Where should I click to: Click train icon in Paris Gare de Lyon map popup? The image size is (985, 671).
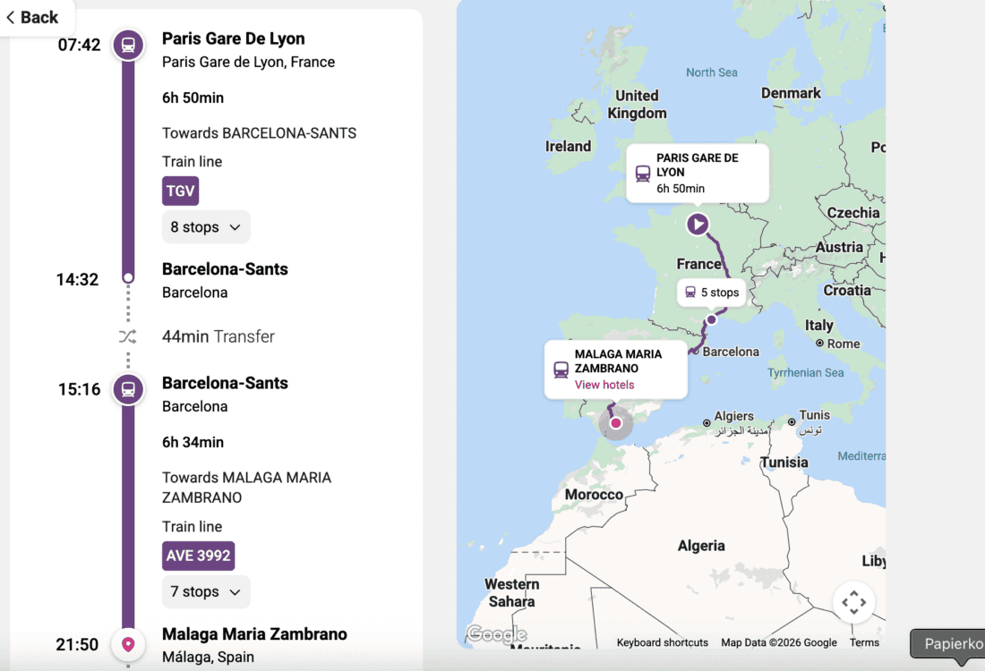click(x=643, y=174)
